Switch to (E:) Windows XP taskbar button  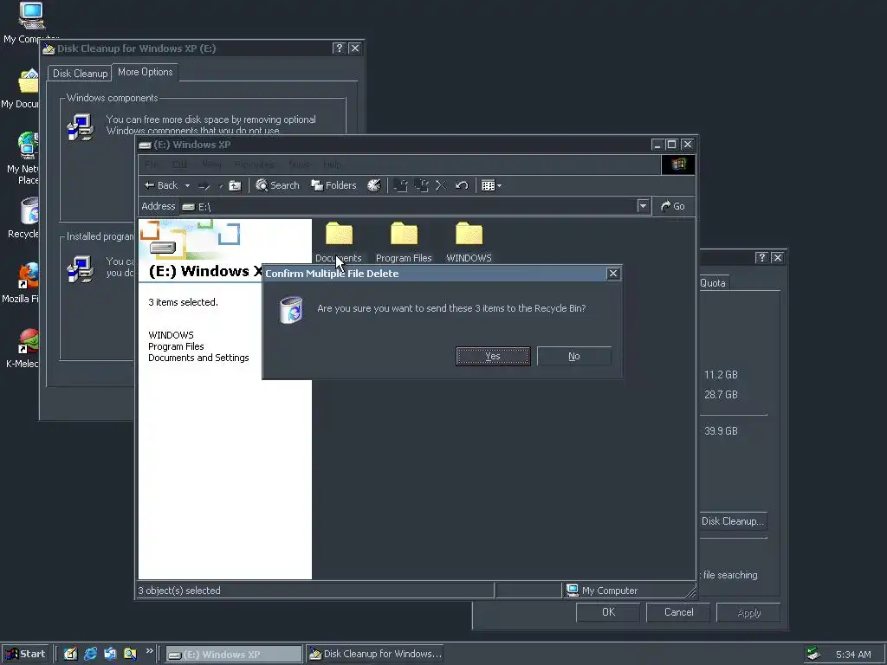pos(234,655)
